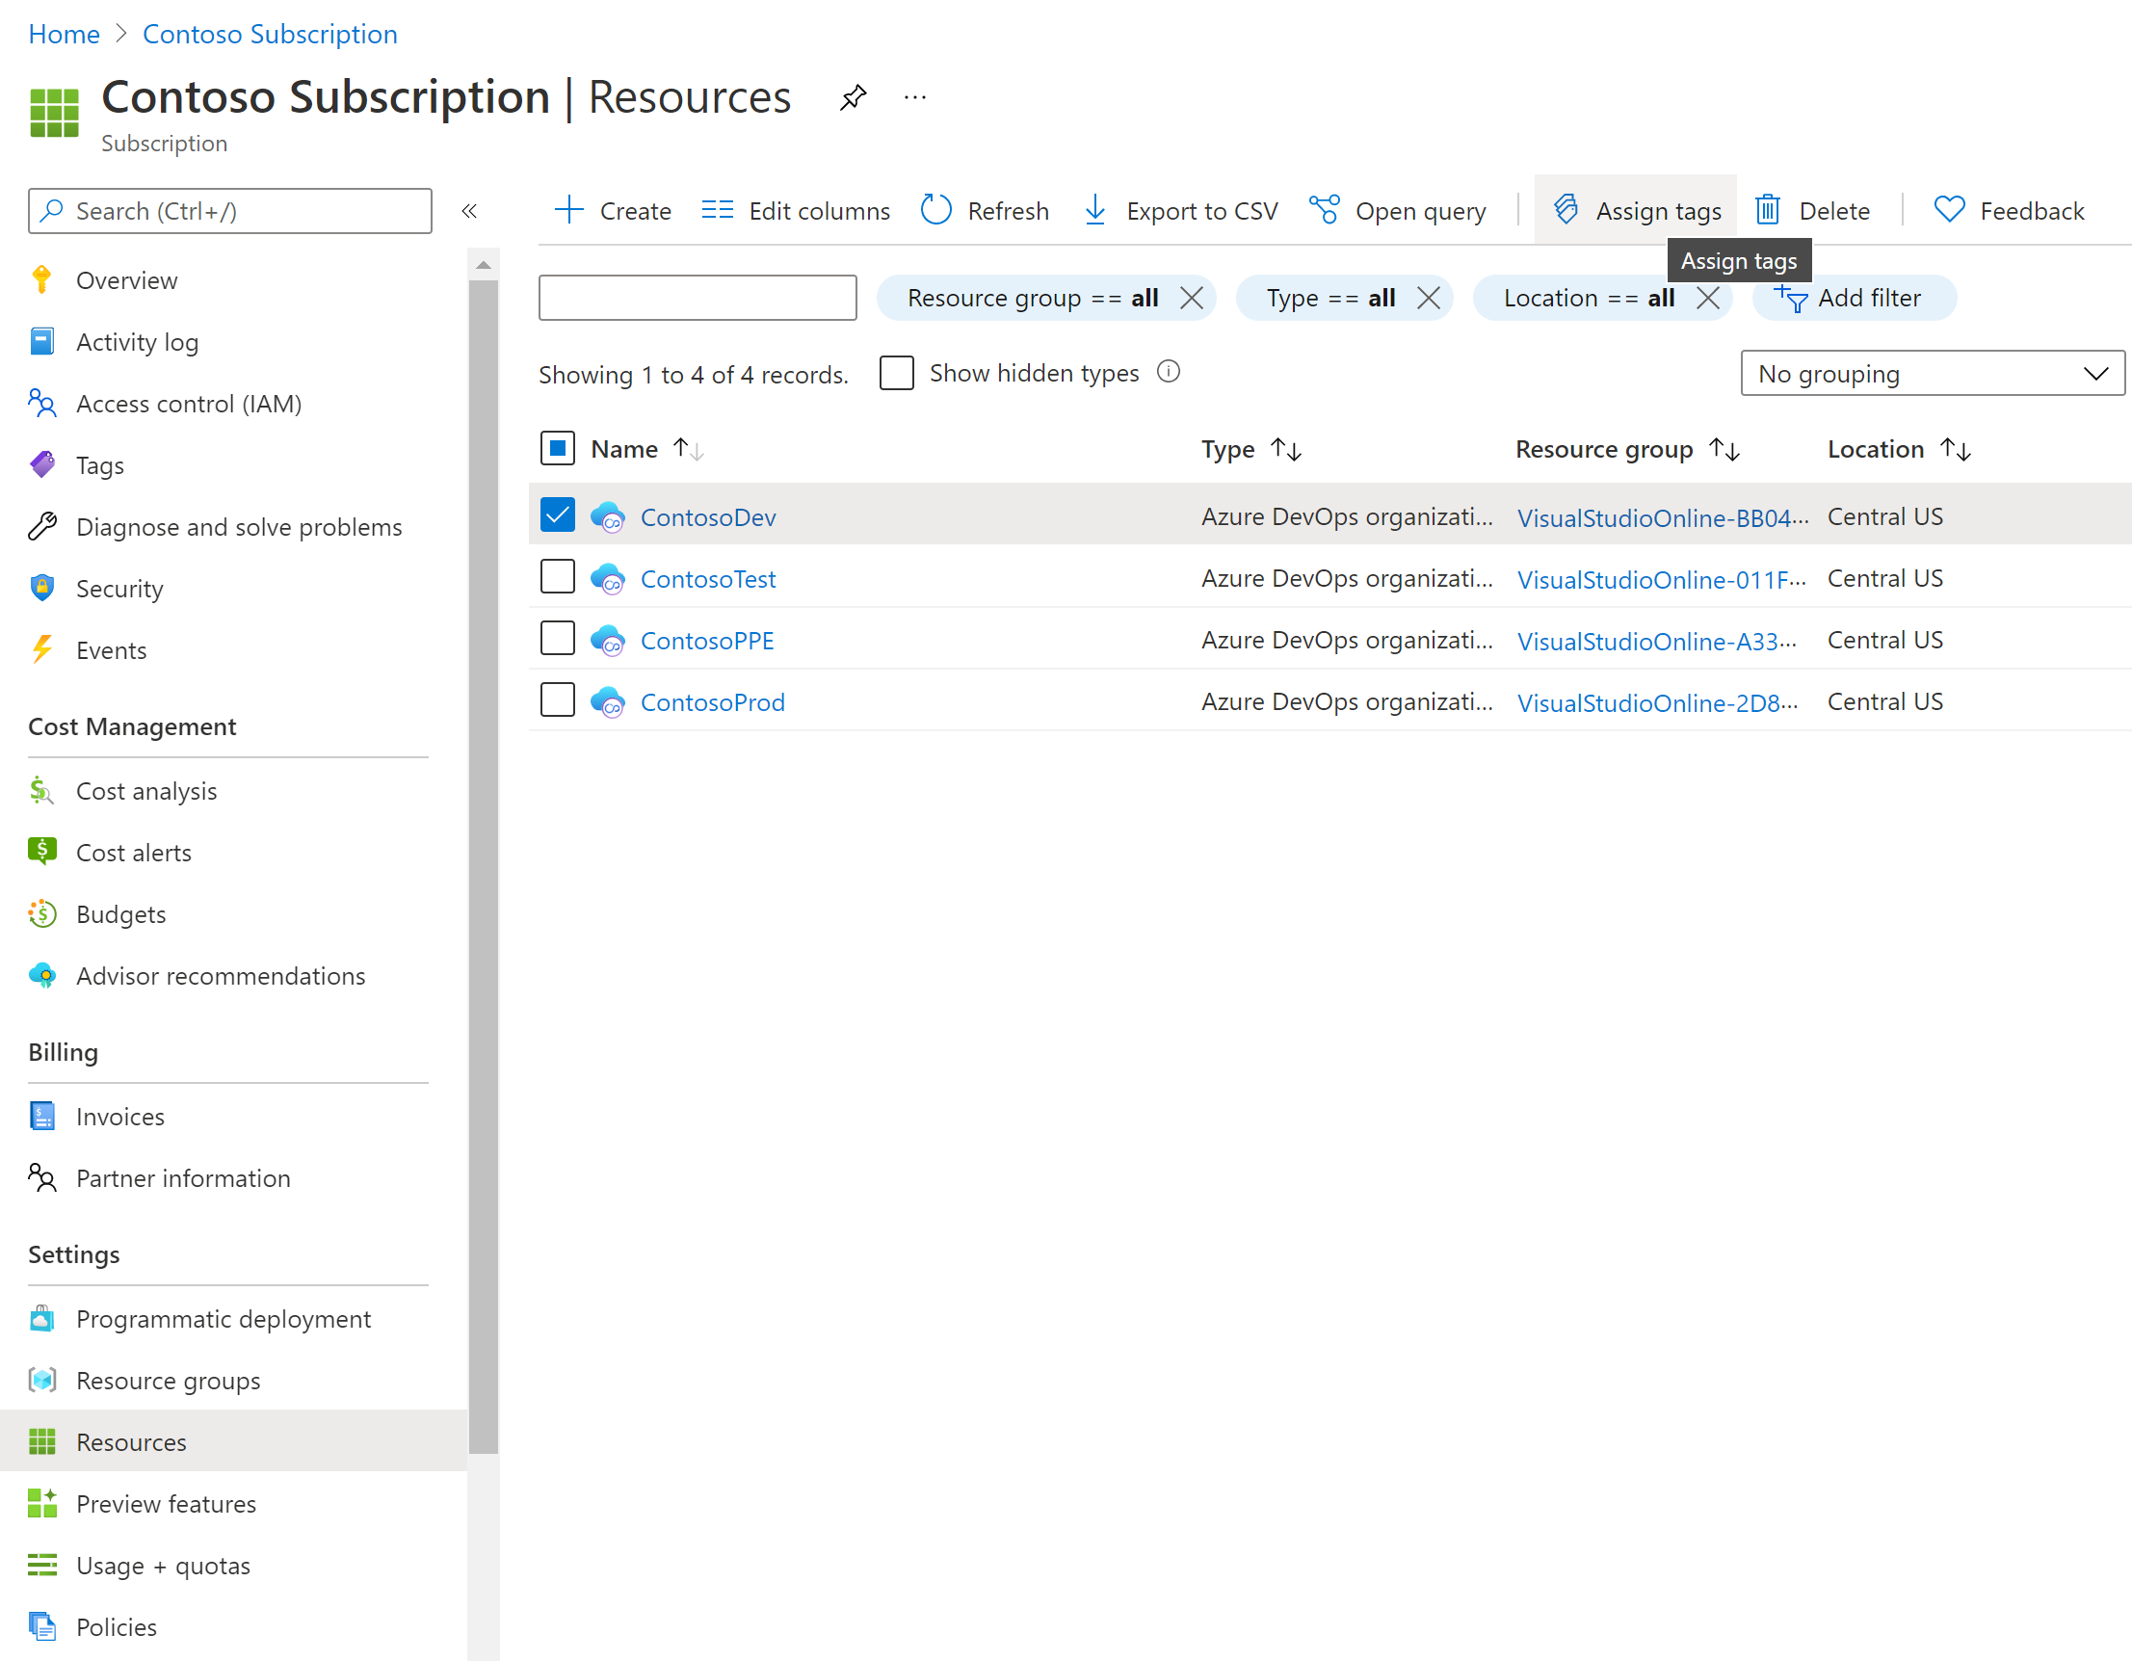This screenshot has width=2132, height=1661.
Task: Enable checkbox for ContosoTest resource
Action: [559, 576]
